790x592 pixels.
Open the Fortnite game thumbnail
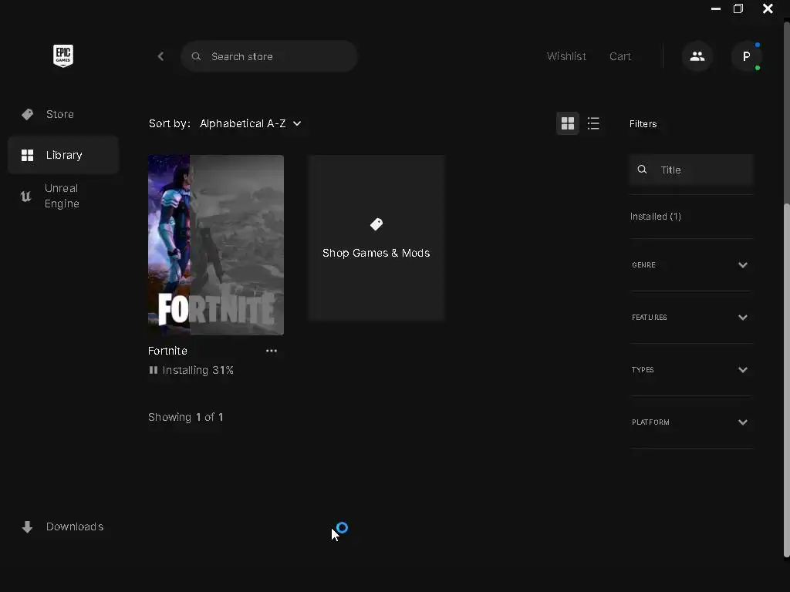coord(216,245)
